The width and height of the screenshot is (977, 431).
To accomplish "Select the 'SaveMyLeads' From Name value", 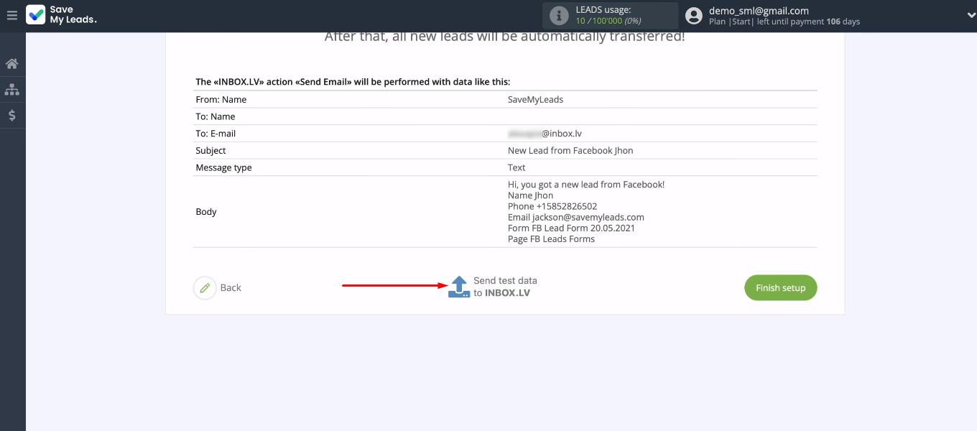I will tap(536, 100).
